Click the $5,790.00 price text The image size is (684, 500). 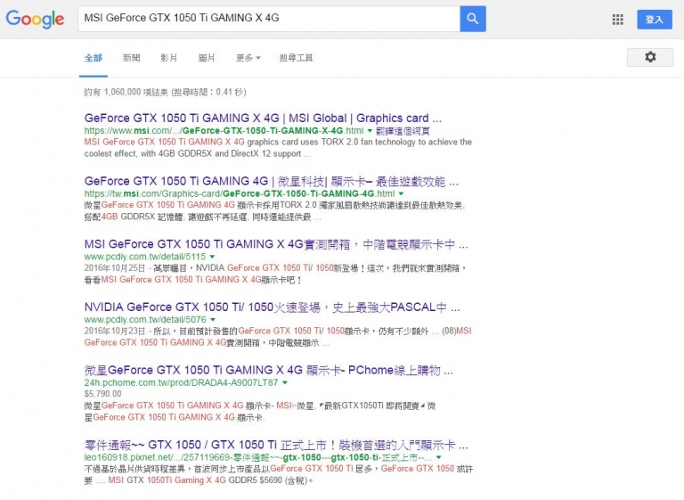tap(103, 394)
